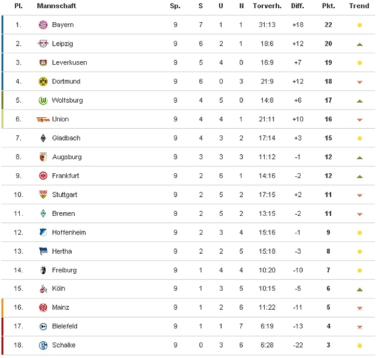This screenshot has width=379, height=358.
Task: Click the Mannschaft column header
Action: tap(57, 6)
